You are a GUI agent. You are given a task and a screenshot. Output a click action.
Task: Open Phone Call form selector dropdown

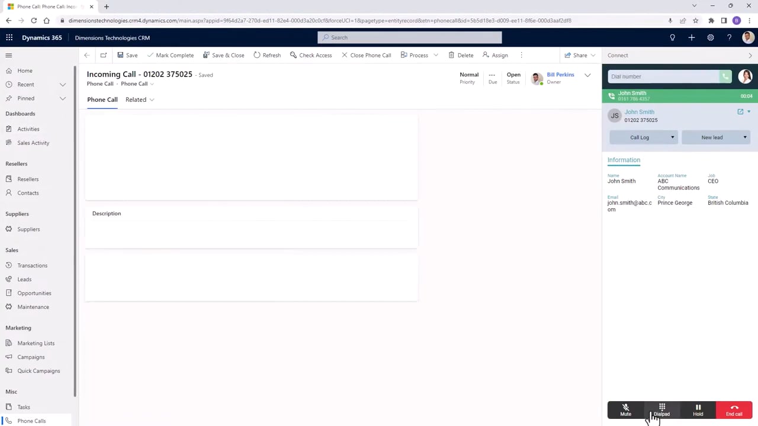137,84
